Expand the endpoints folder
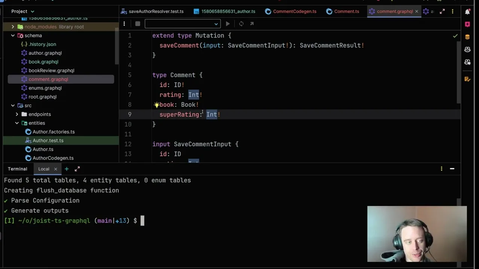The width and height of the screenshot is (479, 269). tap(17, 114)
